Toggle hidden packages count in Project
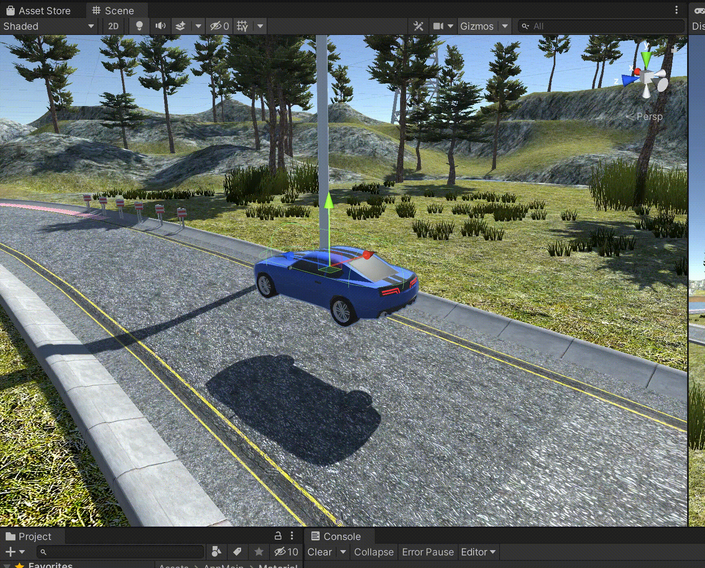Image resolution: width=705 pixels, height=568 pixels. 286,552
